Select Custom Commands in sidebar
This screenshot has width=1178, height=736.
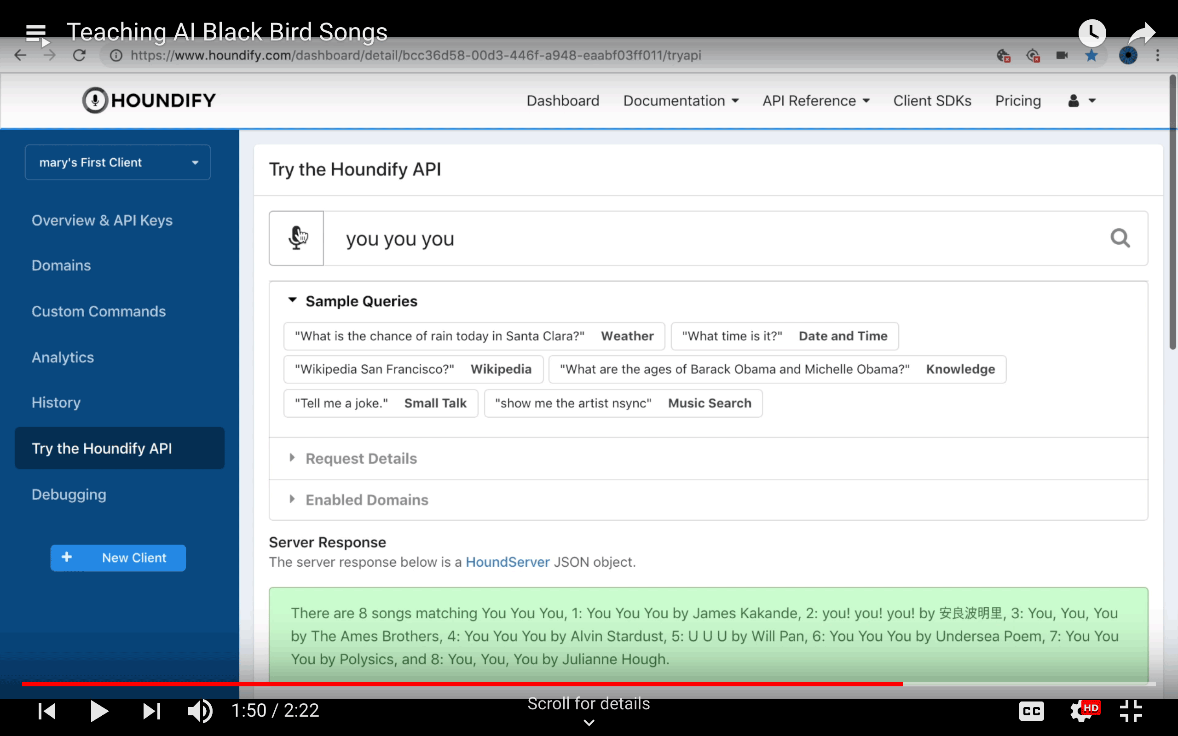[x=98, y=311]
